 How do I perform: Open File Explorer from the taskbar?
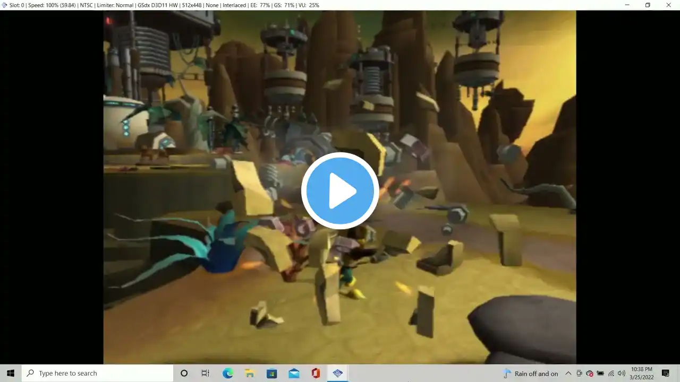250,374
